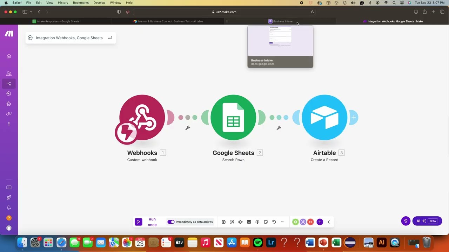449x252 pixels.
Task: Open Team section in Make sidebar
Action: pyautogui.click(x=9, y=73)
